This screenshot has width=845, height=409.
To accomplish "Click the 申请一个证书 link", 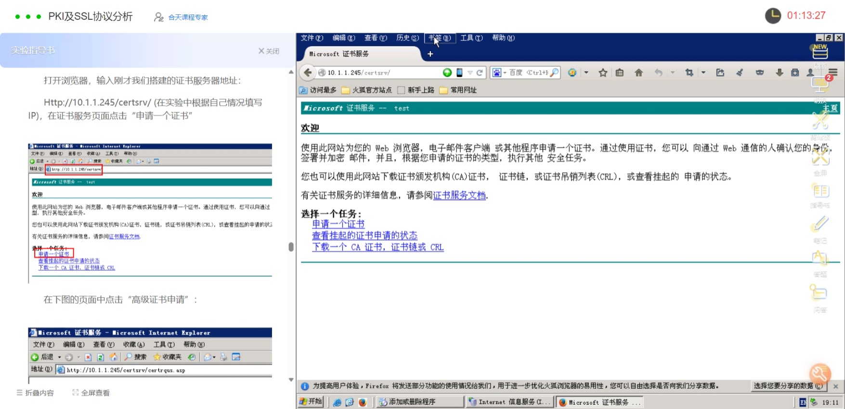I will (x=338, y=224).
